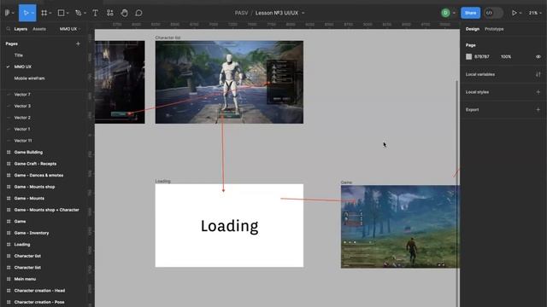
Task: Open the Title page
Action: tap(19, 55)
